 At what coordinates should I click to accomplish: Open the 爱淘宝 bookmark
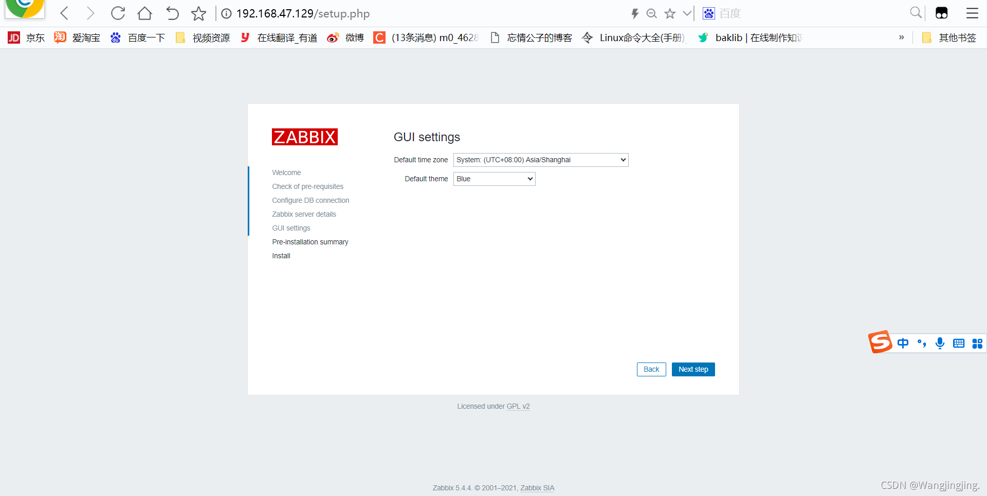[x=77, y=37]
